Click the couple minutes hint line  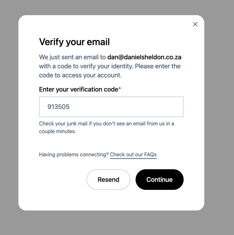click(x=57, y=132)
